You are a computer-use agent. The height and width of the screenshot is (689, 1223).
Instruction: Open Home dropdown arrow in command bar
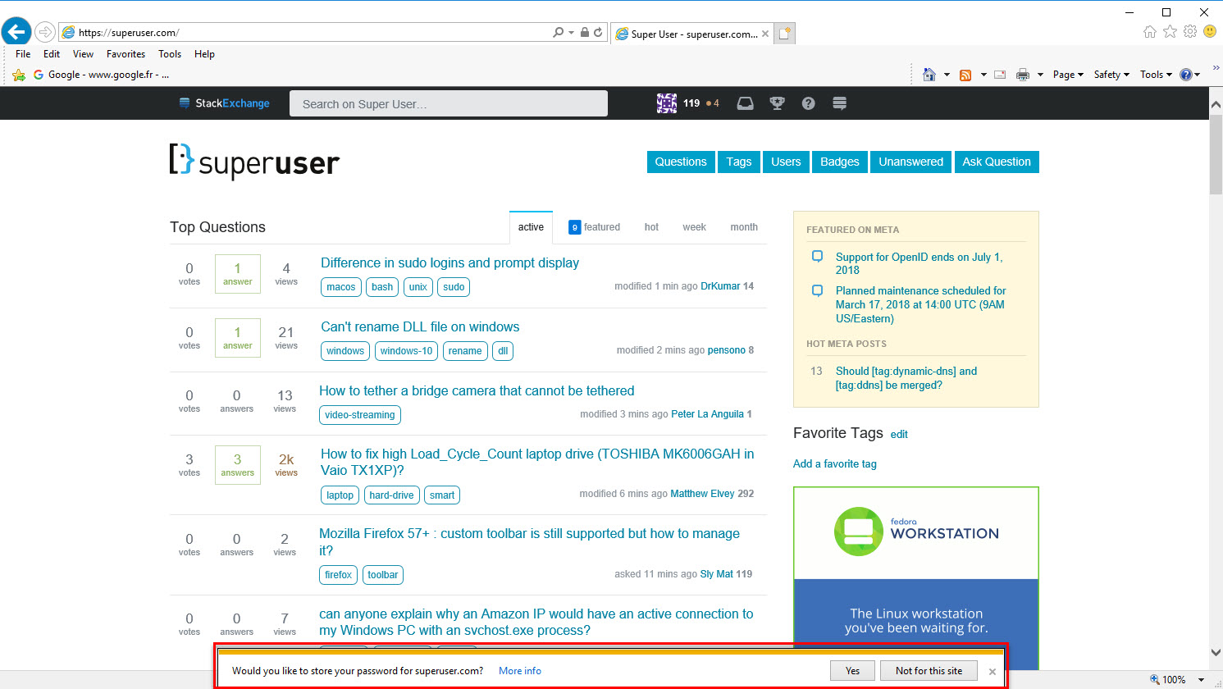[x=947, y=75]
